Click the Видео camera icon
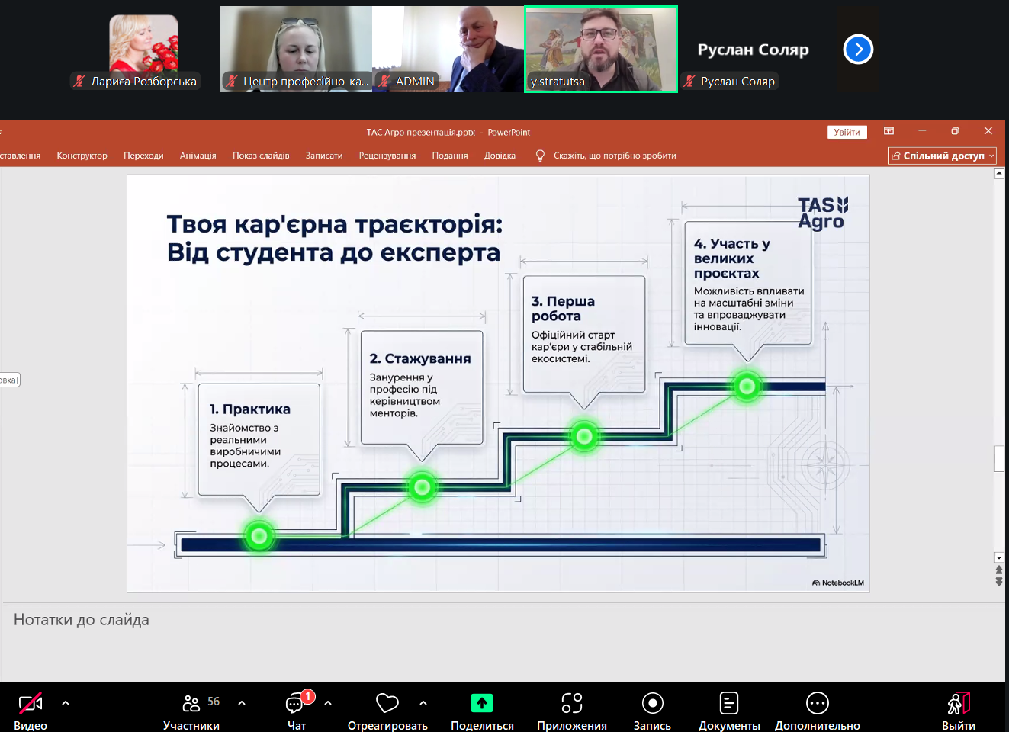 [x=31, y=703]
